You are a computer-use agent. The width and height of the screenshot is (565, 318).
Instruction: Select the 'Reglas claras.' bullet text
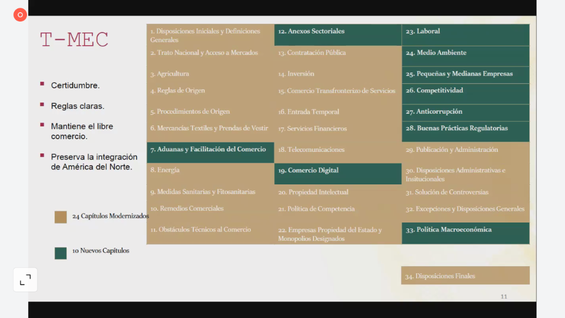77,106
